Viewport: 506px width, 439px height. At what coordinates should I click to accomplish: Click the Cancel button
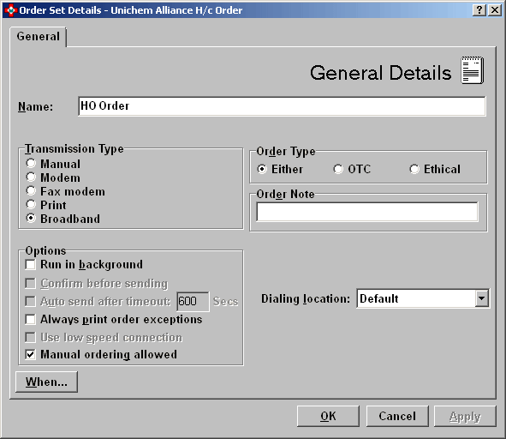397,416
